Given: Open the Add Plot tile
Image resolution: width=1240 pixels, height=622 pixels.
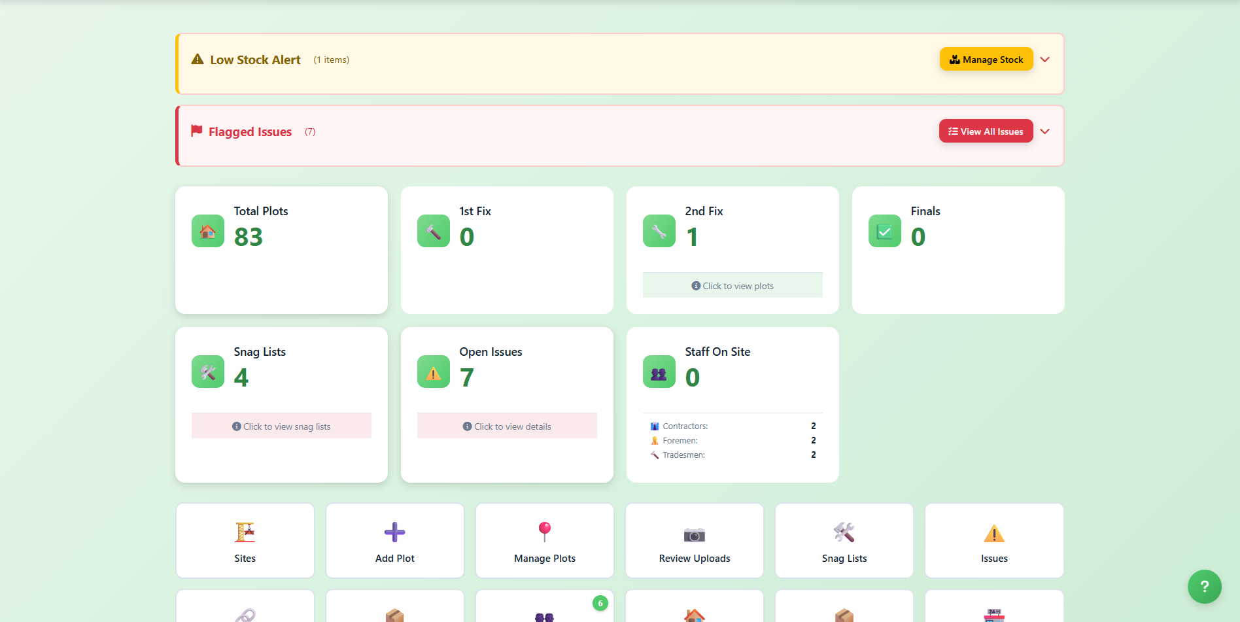Looking at the screenshot, I should pyautogui.click(x=395, y=541).
